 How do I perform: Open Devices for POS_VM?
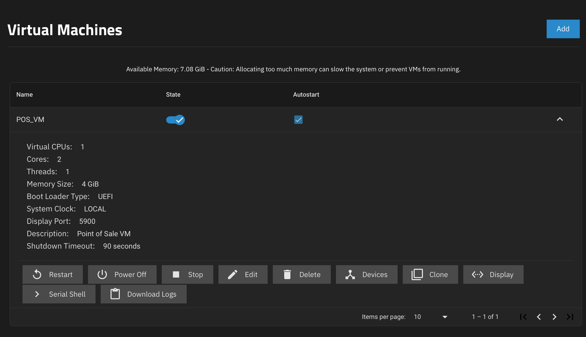coord(366,274)
